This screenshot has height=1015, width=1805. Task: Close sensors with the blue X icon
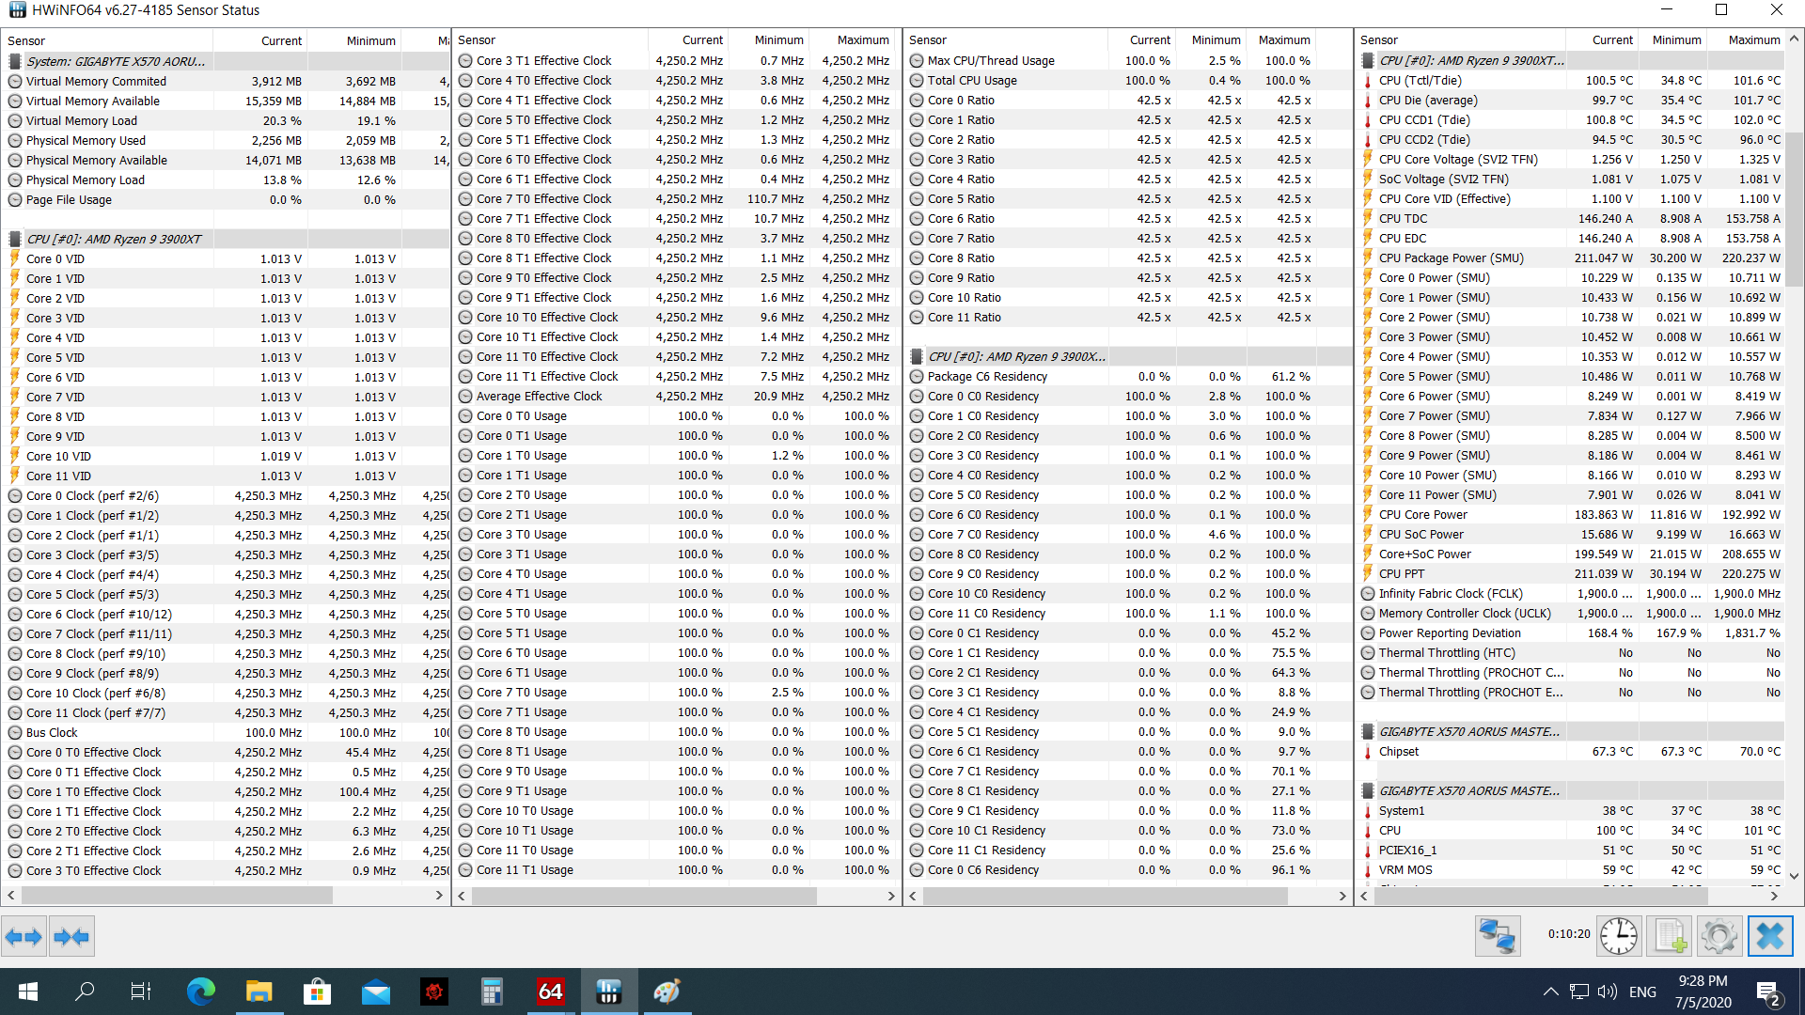point(1770,936)
